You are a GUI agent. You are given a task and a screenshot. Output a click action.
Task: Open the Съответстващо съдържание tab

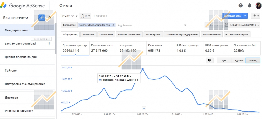[x=182, y=34]
